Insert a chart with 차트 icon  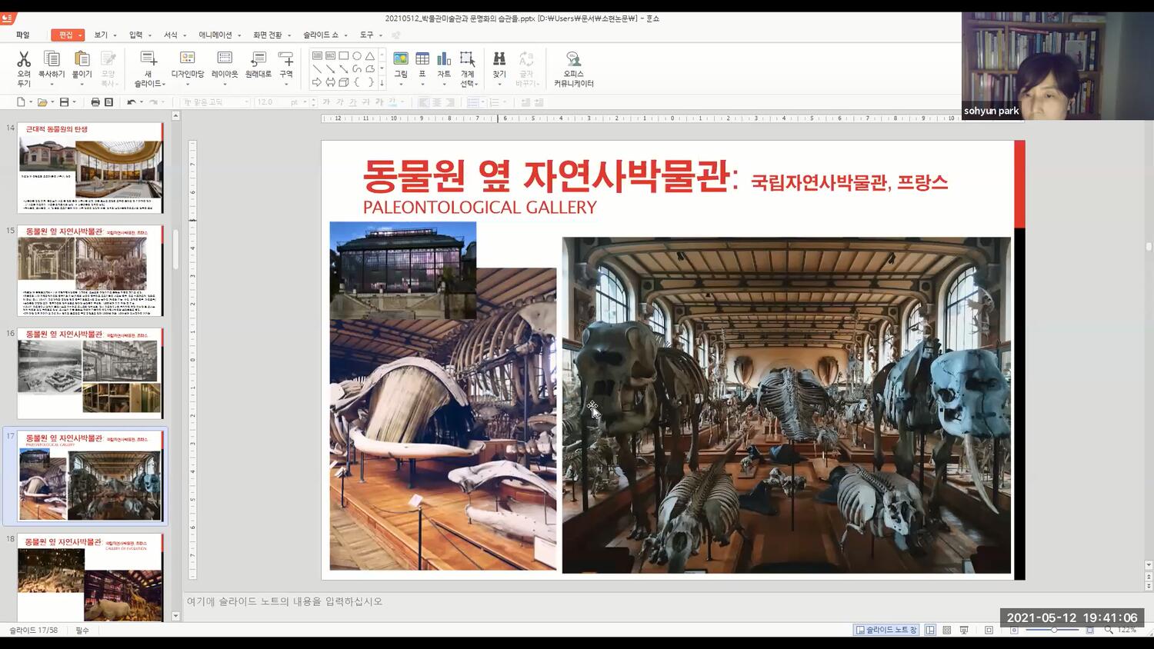click(x=444, y=59)
